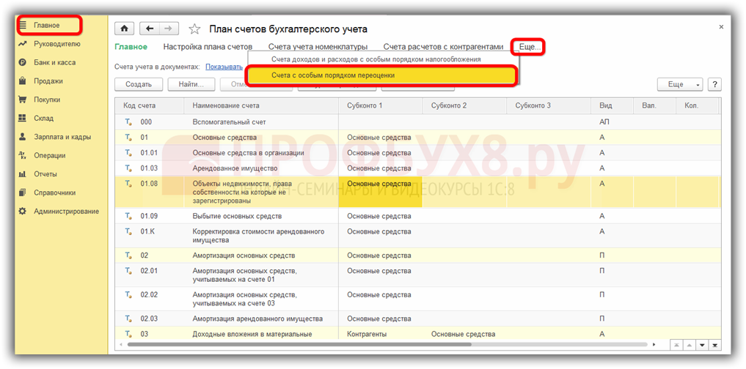Open the Еще dropdown button at right
Screen dimensions: 746x369
coord(680,84)
